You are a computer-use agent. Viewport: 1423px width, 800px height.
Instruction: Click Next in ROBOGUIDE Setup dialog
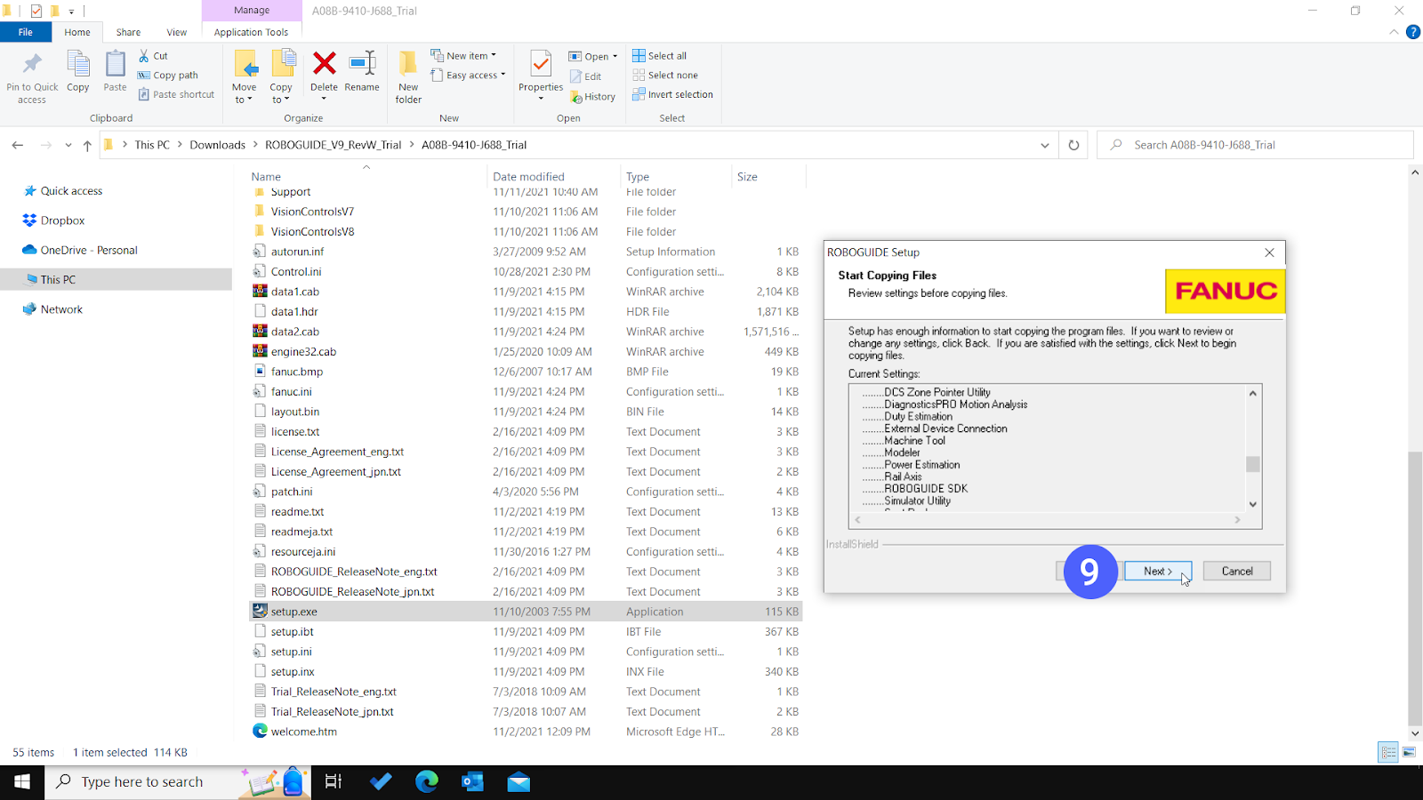tap(1157, 571)
